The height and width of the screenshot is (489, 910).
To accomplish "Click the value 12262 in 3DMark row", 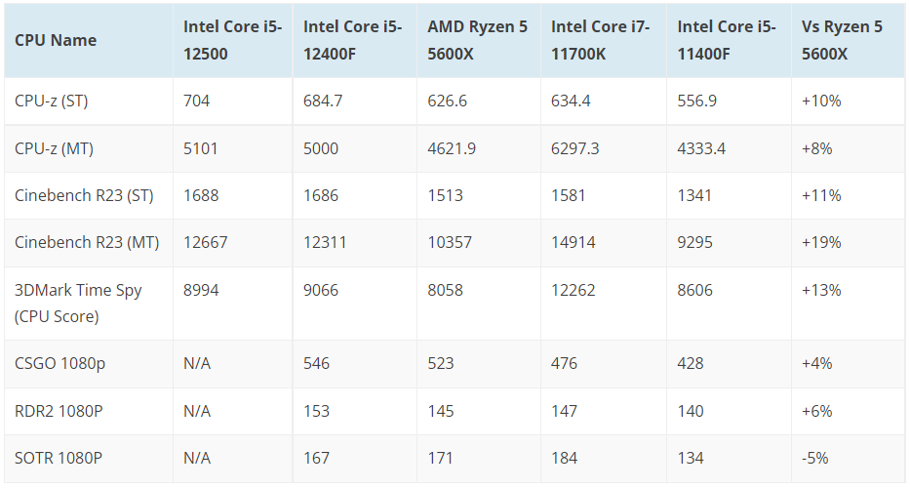I will [x=573, y=291].
